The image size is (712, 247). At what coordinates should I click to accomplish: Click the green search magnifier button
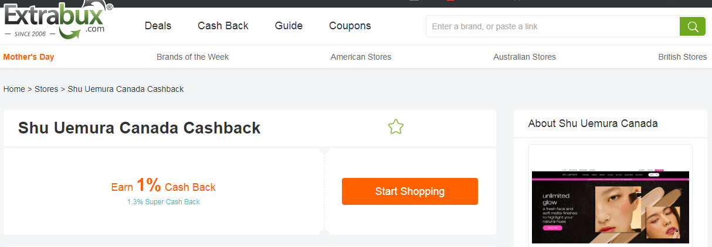[x=692, y=26]
